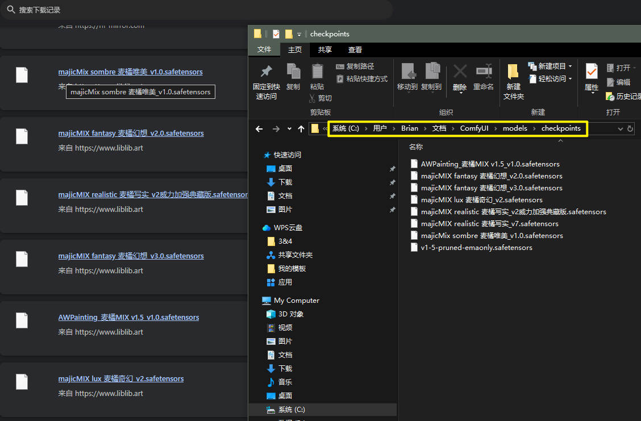Switch to the Share ribbon tab
The width and height of the screenshot is (641, 421).
pos(325,50)
